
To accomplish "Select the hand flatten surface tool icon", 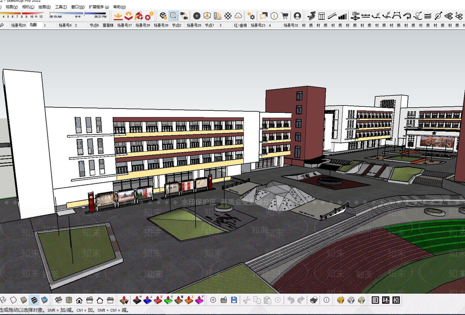I will tap(355, 16).
